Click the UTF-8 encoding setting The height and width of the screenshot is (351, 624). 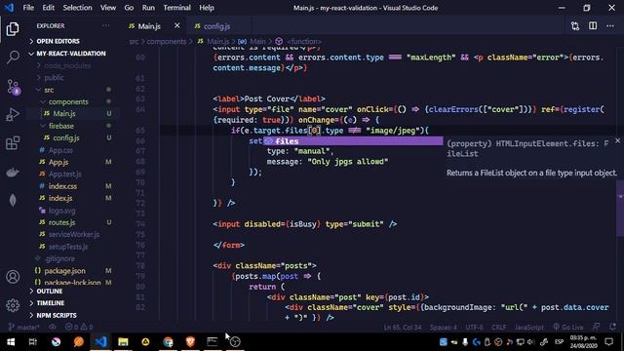pyautogui.click(x=474, y=328)
